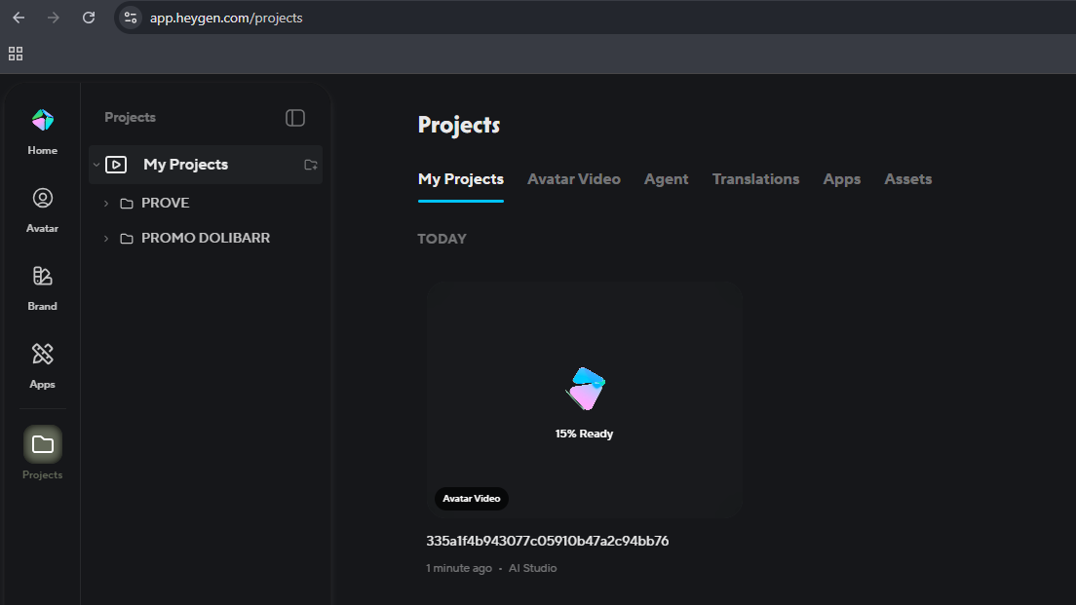Viewport: 1076px width, 605px height.
Task: Go back using browser back arrow
Action: 19,18
